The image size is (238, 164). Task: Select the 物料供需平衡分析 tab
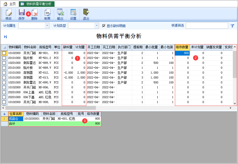[x=37, y=4]
